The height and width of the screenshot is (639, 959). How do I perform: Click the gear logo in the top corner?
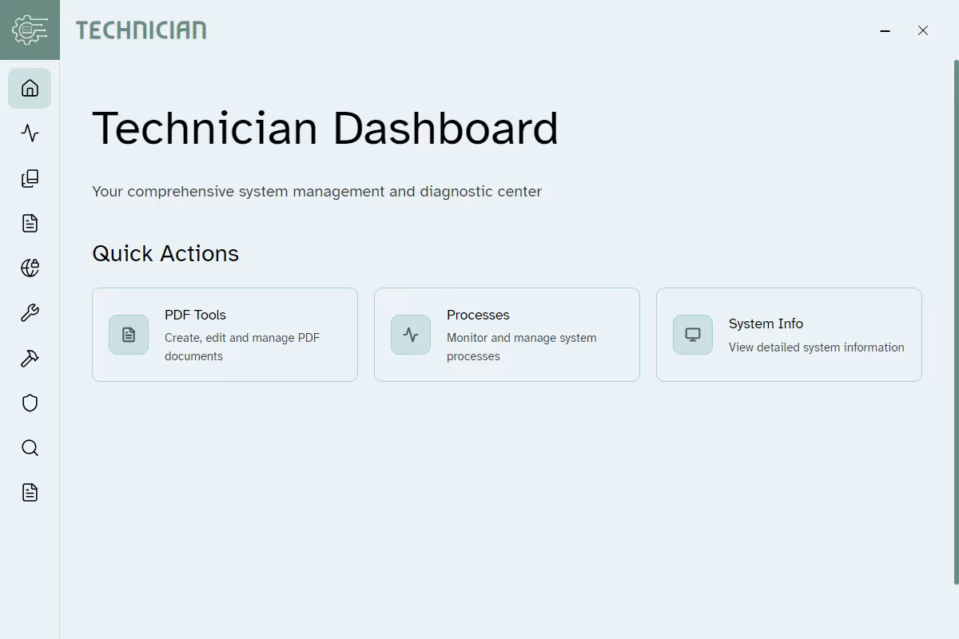(x=30, y=30)
